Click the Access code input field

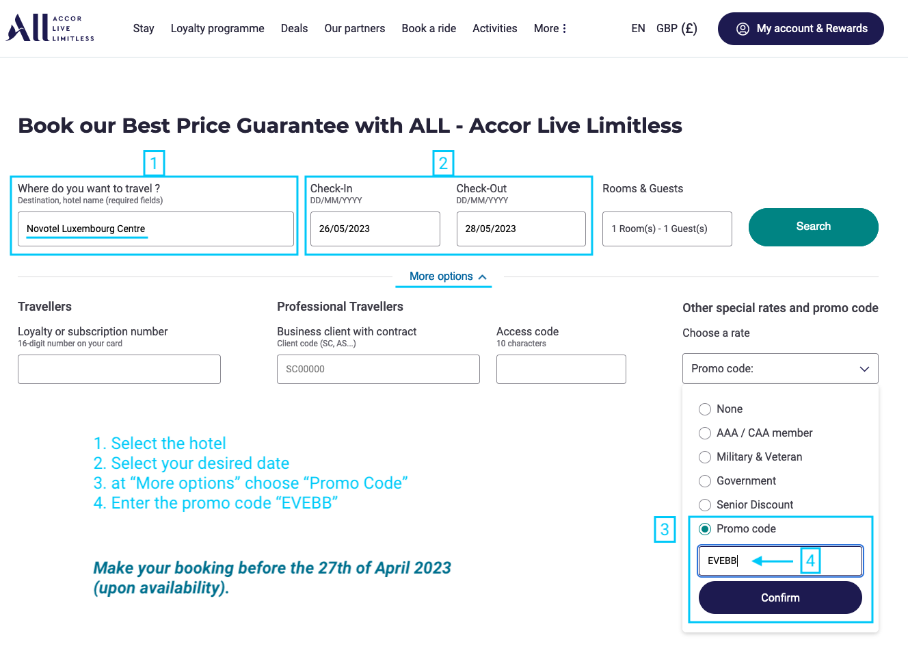click(561, 369)
